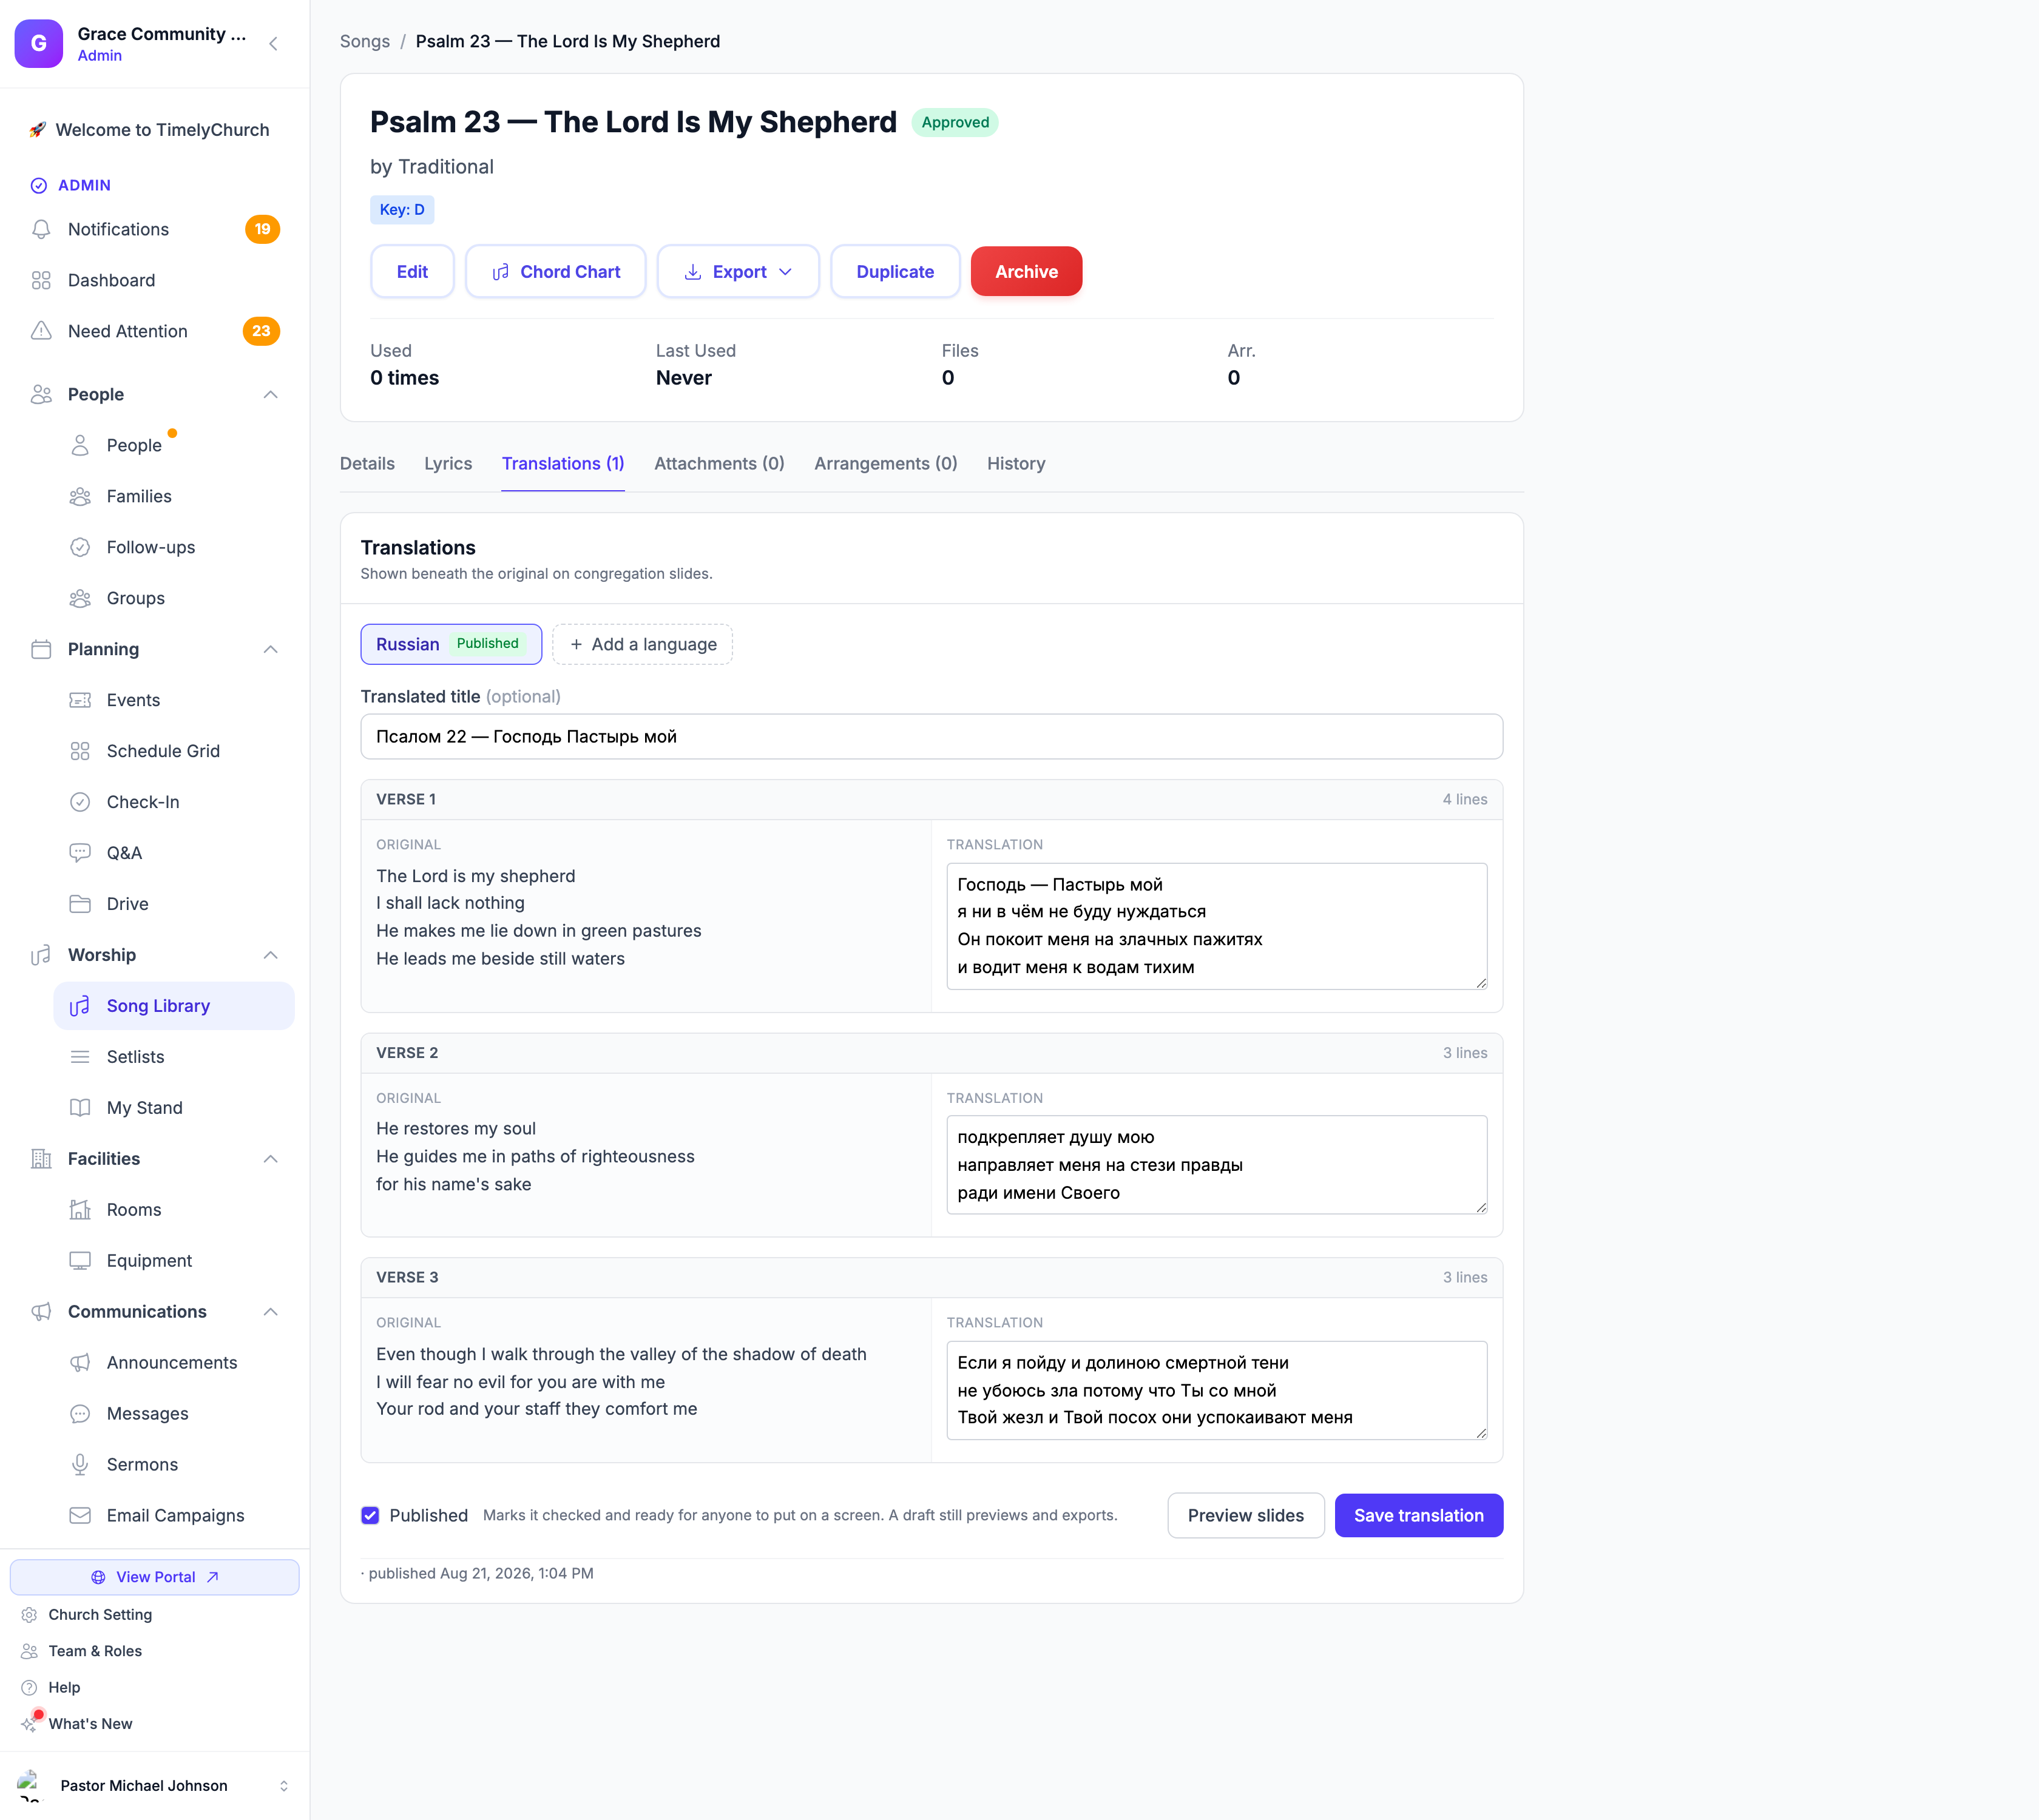Open the Chord Chart
The width and height of the screenshot is (2039, 1820).
555,272
